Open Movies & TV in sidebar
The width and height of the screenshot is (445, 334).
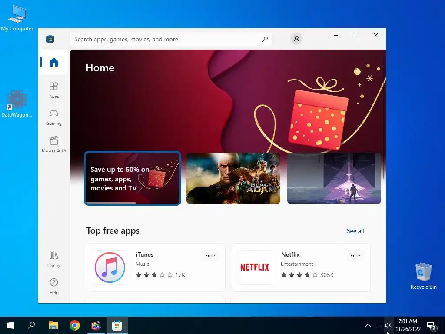coord(54,144)
